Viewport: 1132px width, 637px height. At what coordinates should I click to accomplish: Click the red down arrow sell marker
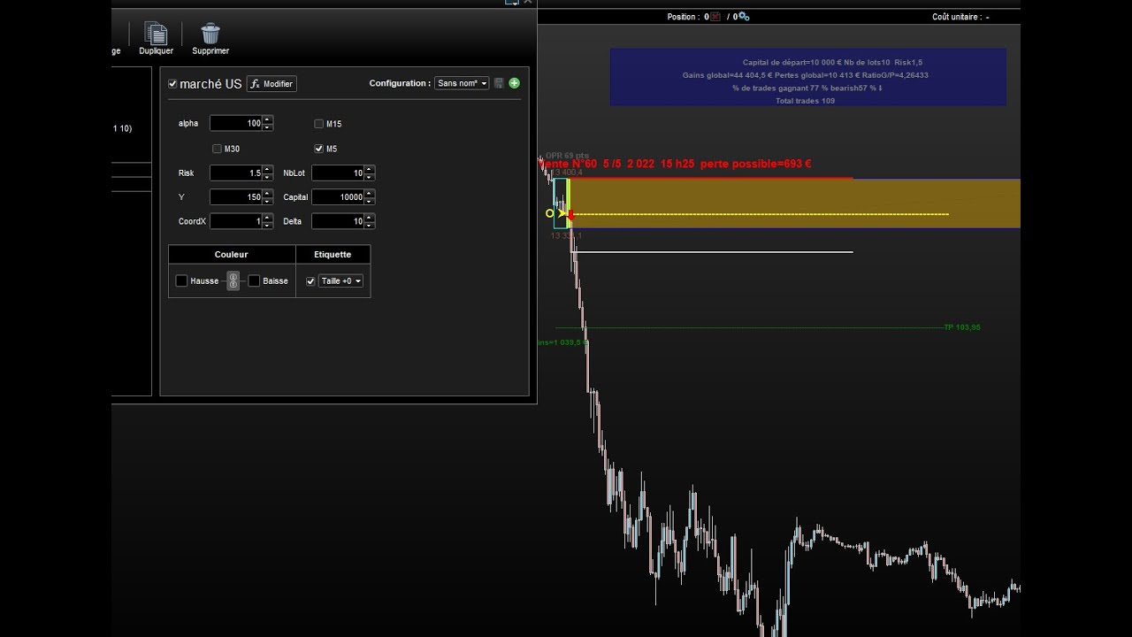click(x=570, y=214)
